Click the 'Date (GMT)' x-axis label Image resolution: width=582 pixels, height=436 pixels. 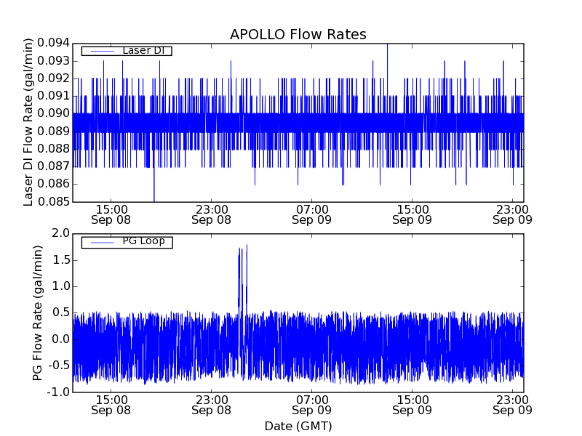point(298,426)
